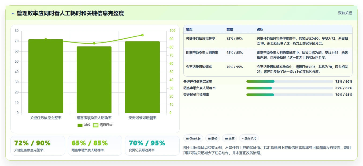Click the footnote text starting 图中目标是试点验收示例
Image resolution: width=363 pixels, height=166 pixels.
(267, 150)
